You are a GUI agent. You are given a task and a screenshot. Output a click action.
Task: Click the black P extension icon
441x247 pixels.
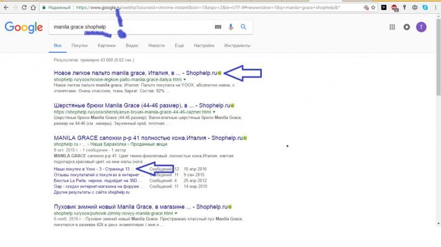(384, 8)
